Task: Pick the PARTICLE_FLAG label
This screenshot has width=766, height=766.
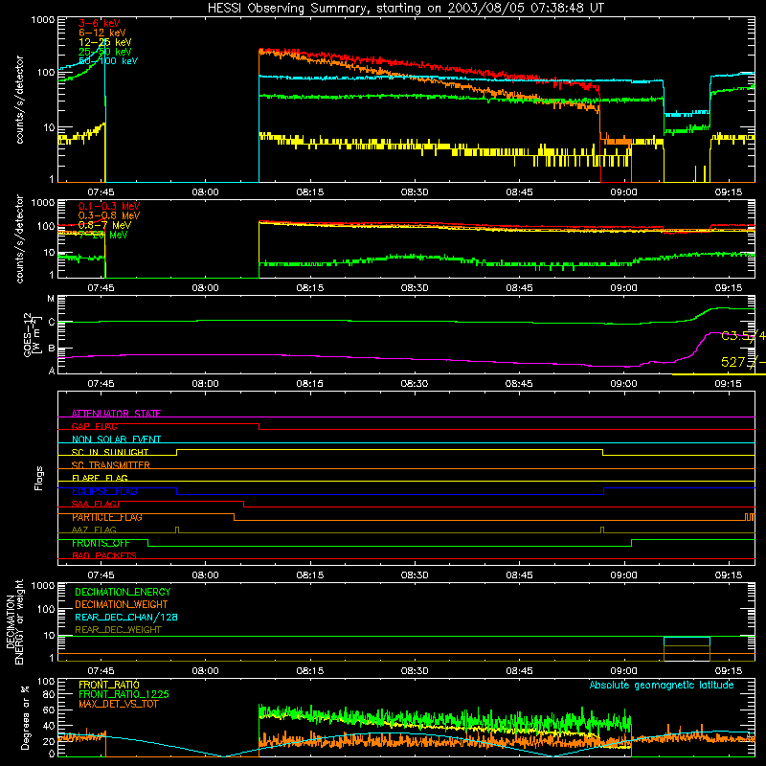Action: click(x=107, y=517)
